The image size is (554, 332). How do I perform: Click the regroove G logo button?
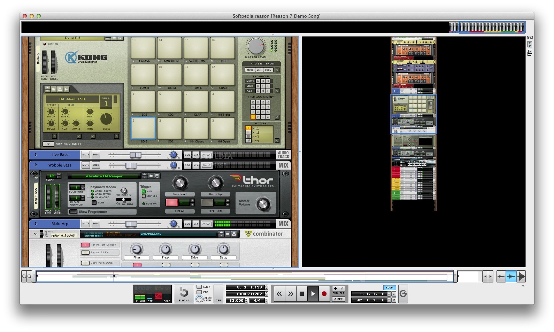403,294
